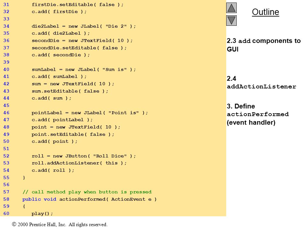
Task: Select outline item 2.4 addActionListener
Action: click(261, 82)
